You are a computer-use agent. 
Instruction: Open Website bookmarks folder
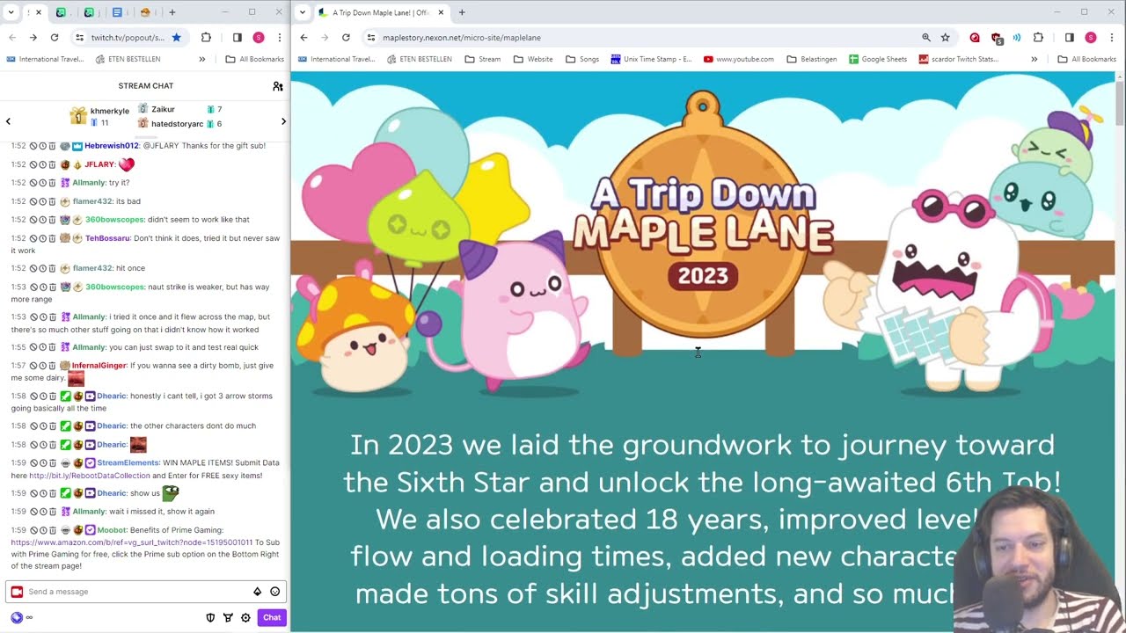pos(533,59)
